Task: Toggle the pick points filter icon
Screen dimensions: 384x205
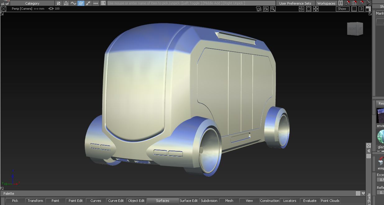Action: [88, 3]
